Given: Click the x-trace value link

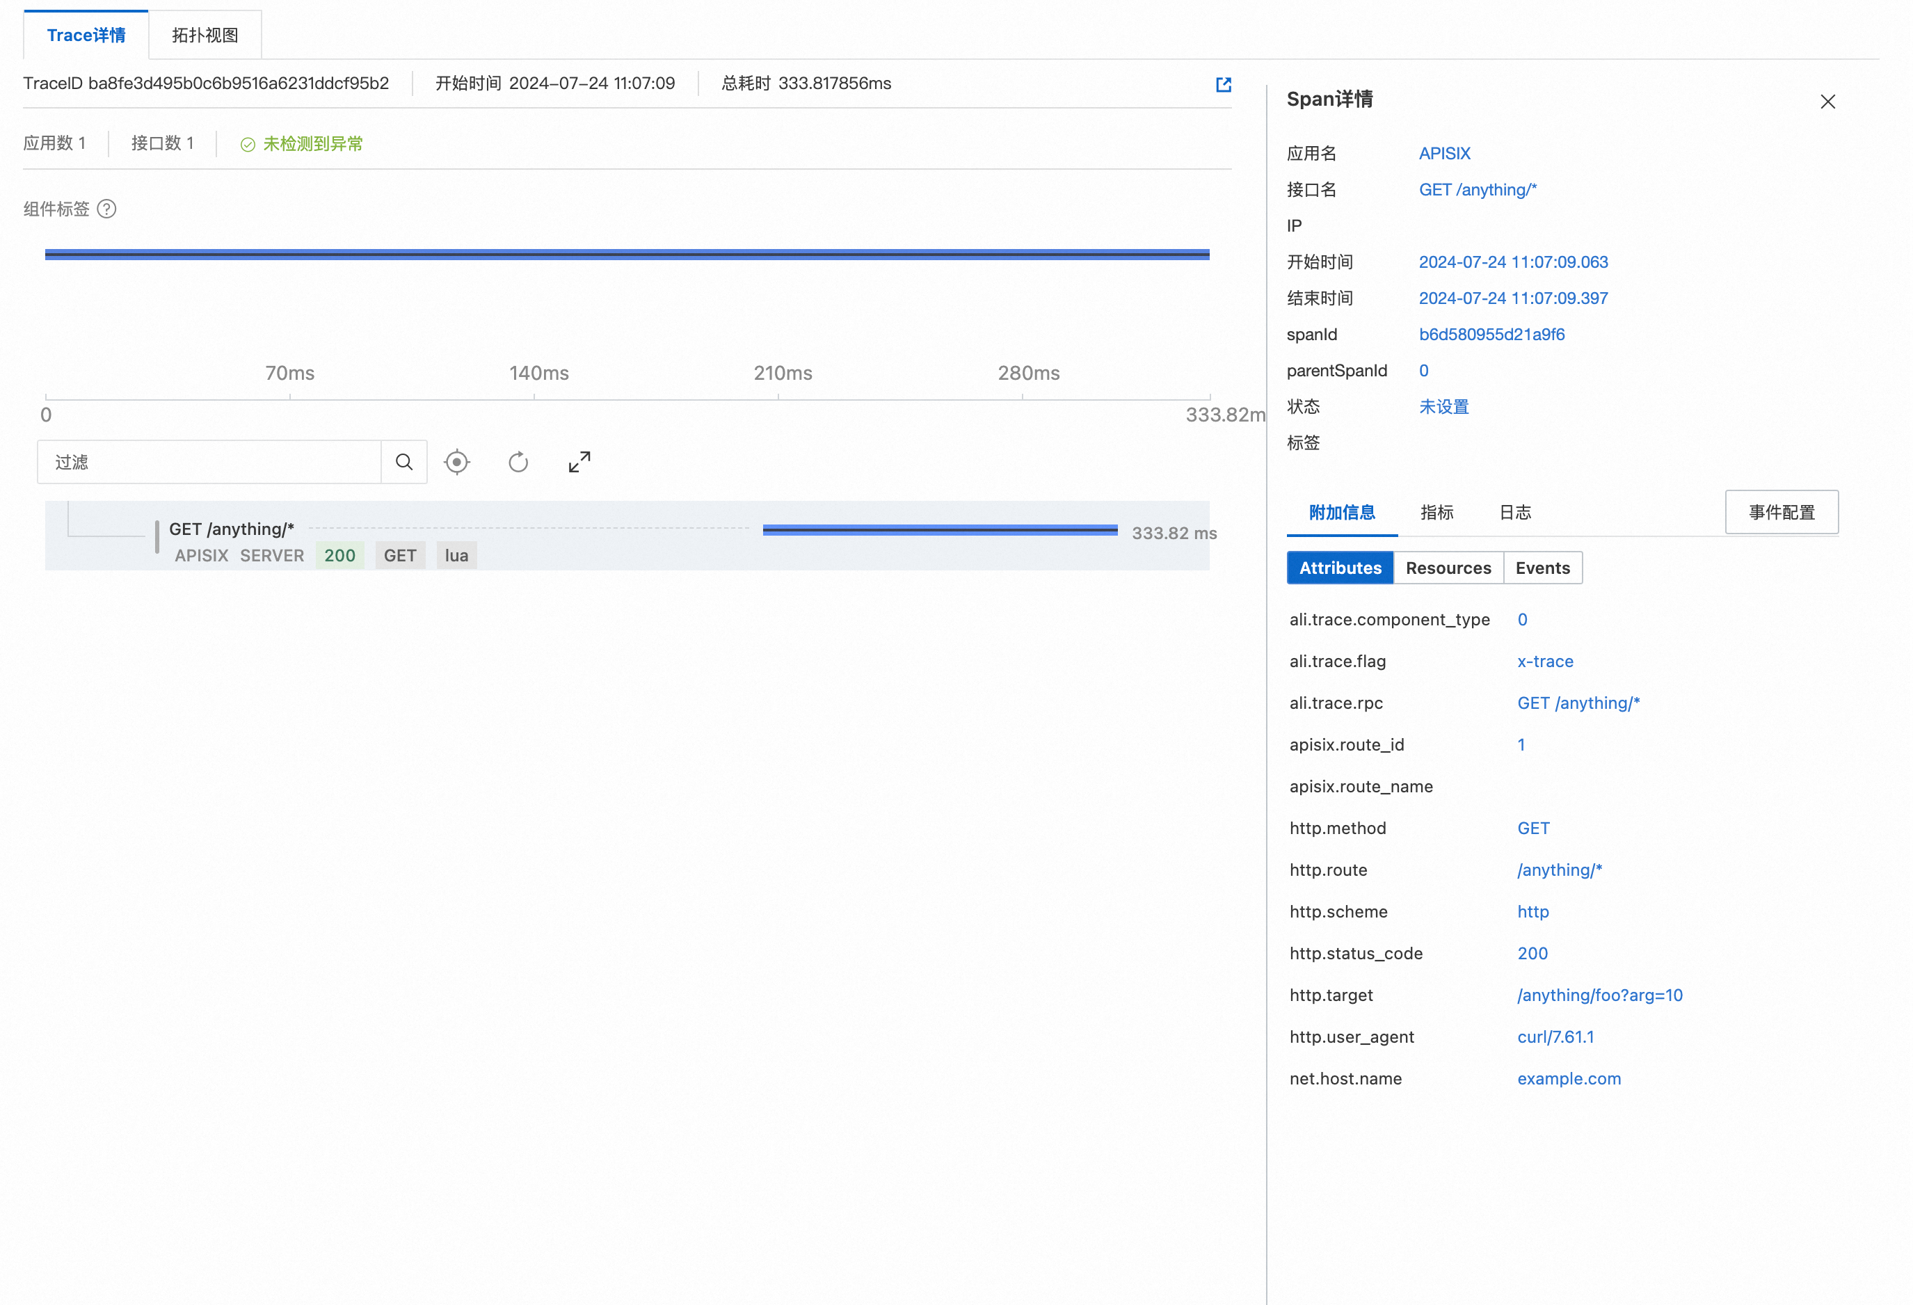Looking at the screenshot, I should click(1544, 661).
